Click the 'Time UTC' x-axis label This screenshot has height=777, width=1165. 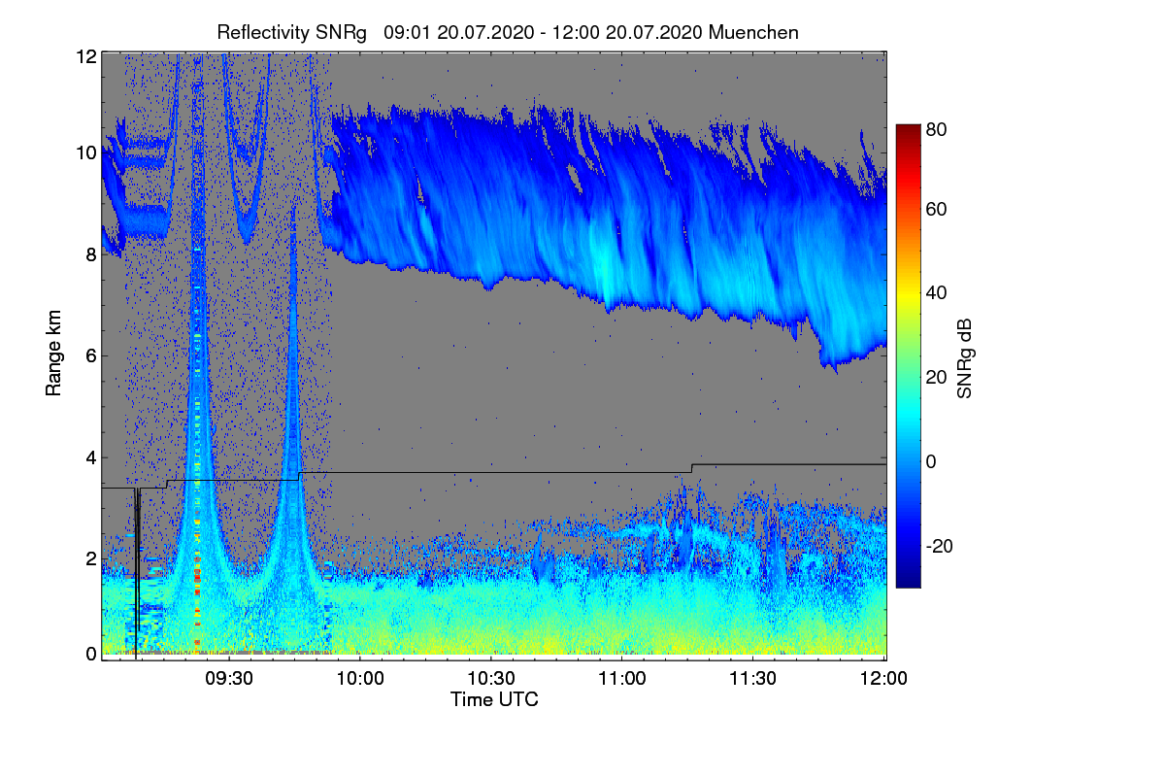pyautogui.click(x=494, y=698)
